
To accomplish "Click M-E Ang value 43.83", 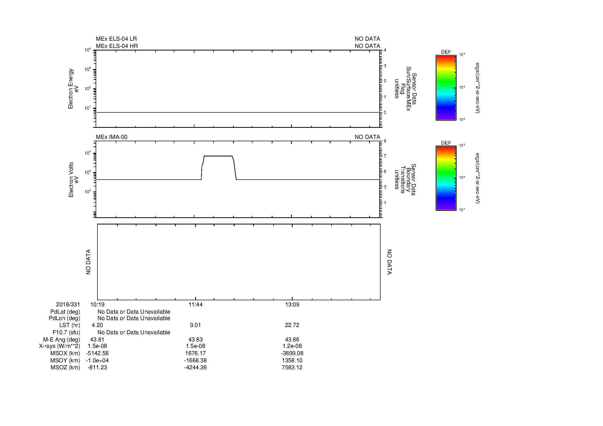I will 195,340.
